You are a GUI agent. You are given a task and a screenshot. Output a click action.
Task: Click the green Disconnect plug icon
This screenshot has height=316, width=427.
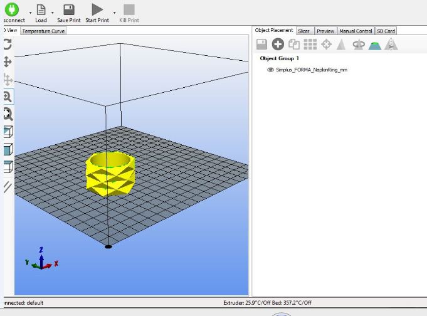click(x=12, y=9)
